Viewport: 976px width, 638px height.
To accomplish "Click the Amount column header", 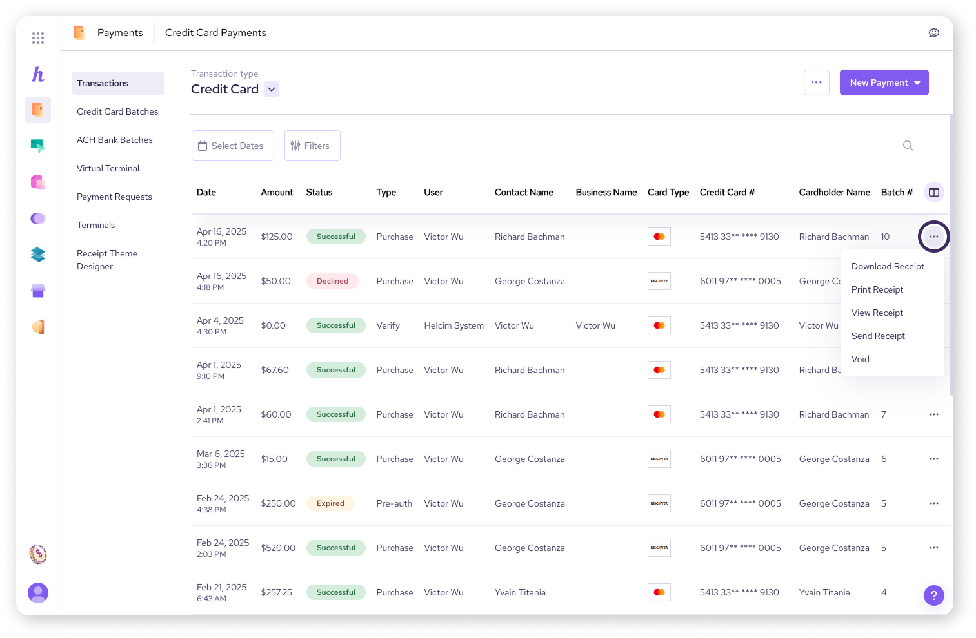I will click(277, 192).
